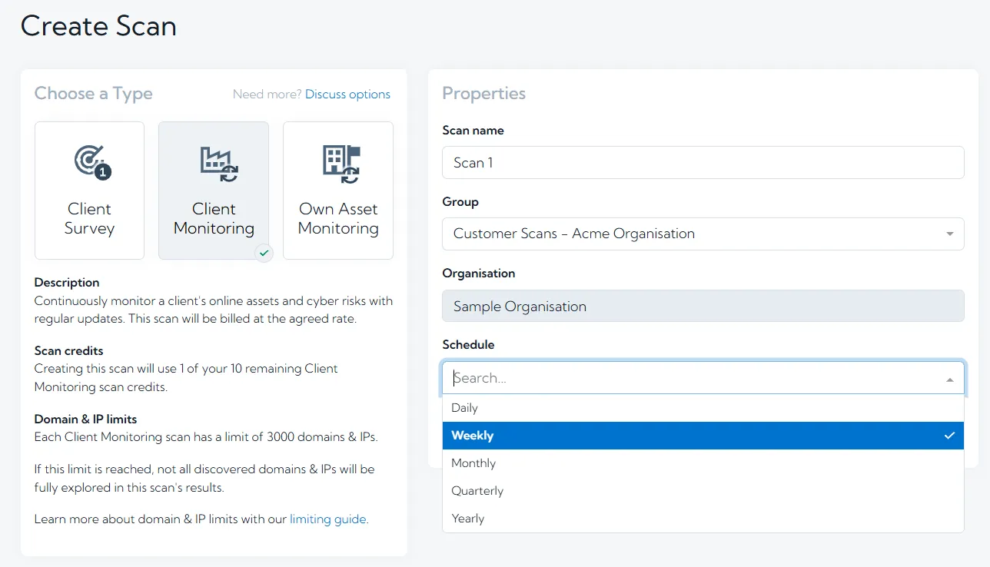The height and width of the screenshot is (567, 990).
Task: Click the checkmark beside Weekly option
Action: (x=949, y=436)
